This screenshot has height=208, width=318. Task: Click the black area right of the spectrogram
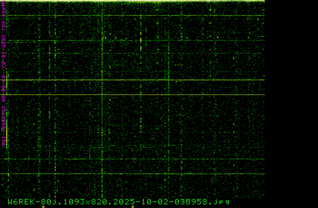click(291, 99)
